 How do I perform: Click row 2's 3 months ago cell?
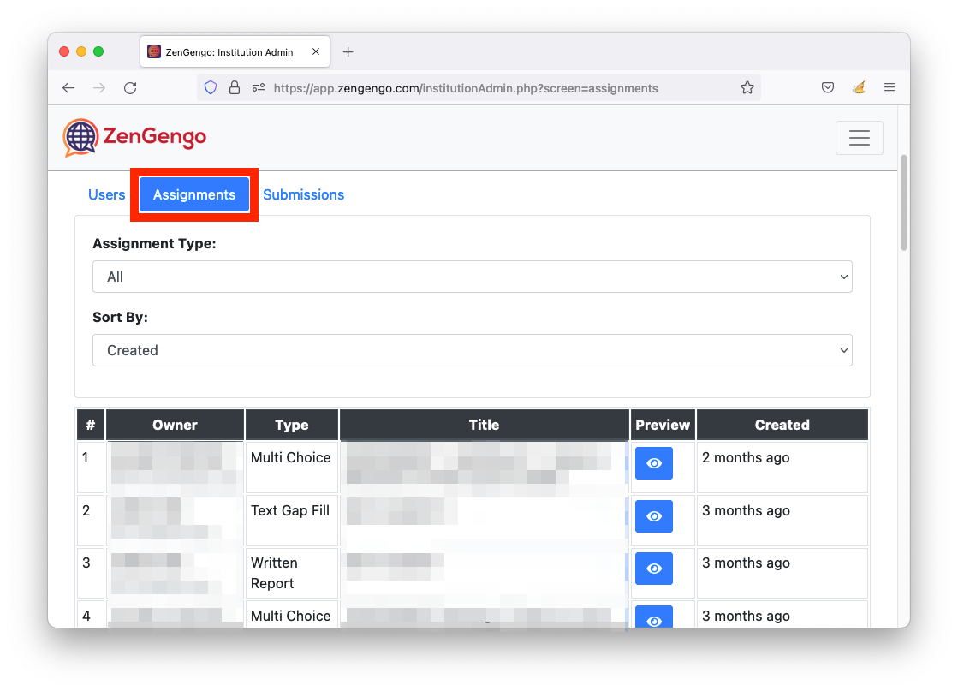782,520
